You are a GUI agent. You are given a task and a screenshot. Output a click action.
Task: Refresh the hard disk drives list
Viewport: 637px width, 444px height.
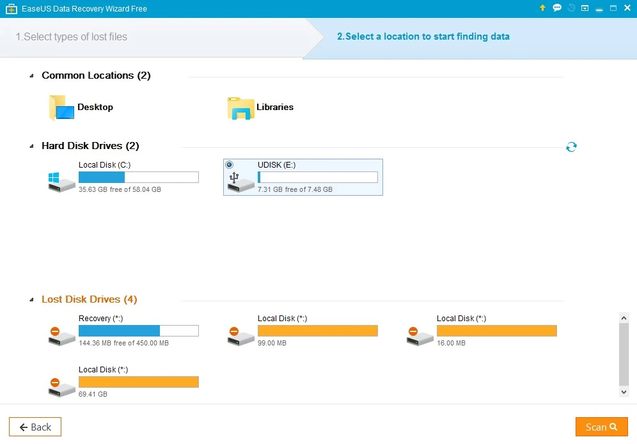[x=571, y=147]
